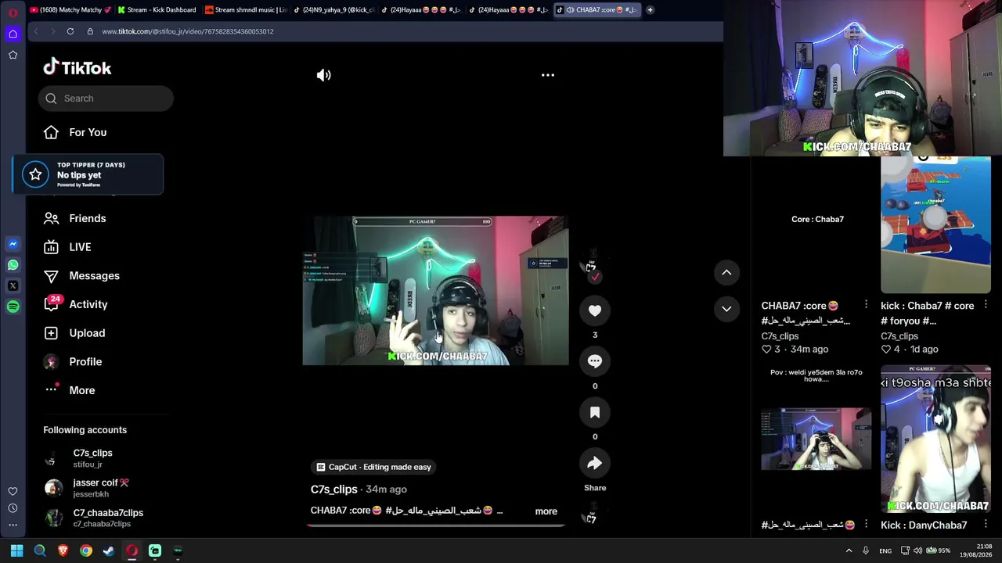This screenshot has width=1002, height=563.
Task: Open X (Twitter) in the Opera sidebar
Action: point(13,286)
